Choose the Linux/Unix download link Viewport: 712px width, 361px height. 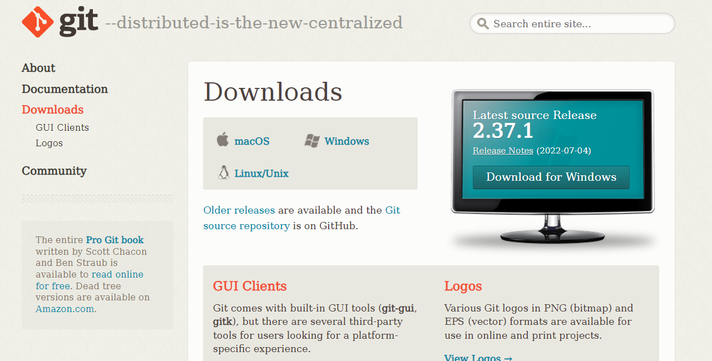coord(261,174)
